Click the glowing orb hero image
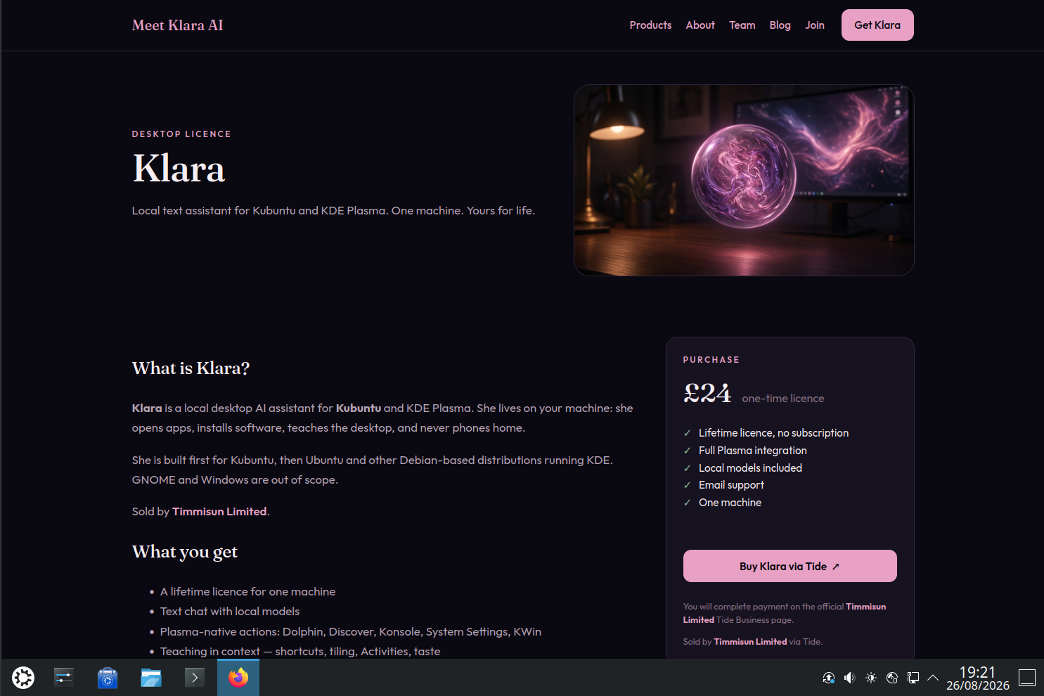The image size is (1044, 696). point(744,181)
